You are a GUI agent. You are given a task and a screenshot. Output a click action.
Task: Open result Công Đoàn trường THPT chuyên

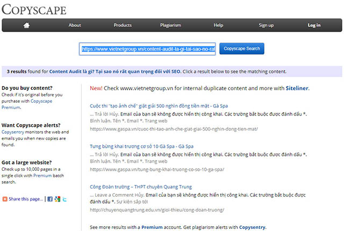point(141,187)
